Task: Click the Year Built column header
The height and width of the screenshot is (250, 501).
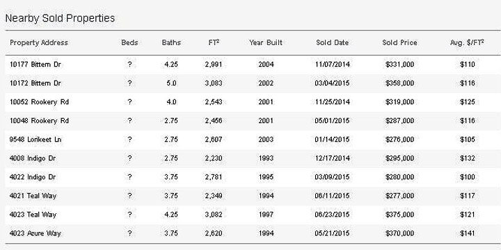Action: point(266,42)
